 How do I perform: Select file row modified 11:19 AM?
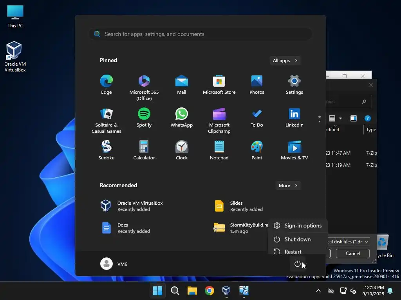pos(351,165)
